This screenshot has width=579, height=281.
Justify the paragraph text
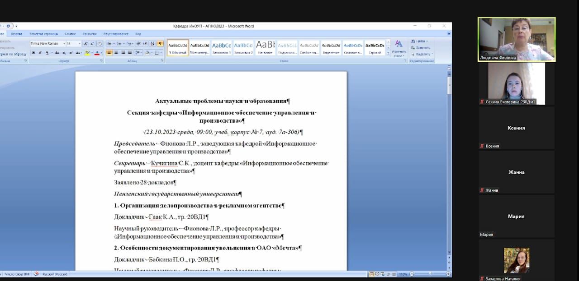(x=130, y=53)
